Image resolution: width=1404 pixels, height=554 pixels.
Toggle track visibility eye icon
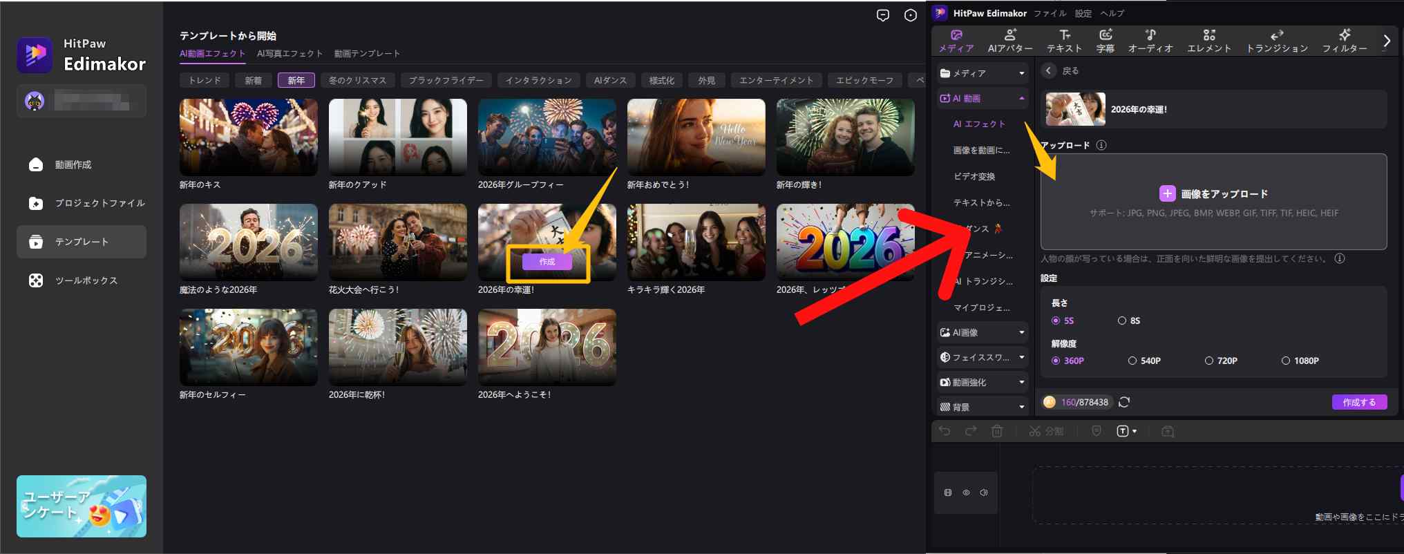coord(966,493)
